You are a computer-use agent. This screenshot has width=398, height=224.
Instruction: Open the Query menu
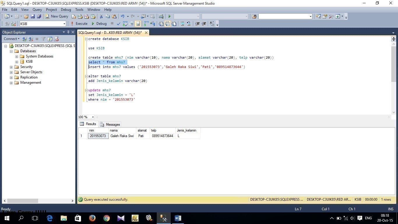(x=37, y=10)
